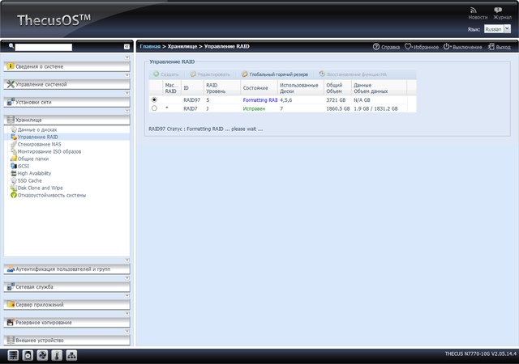Click Выход logout button
This screenshot has width=519, height=364.
(x=499, y=47)
